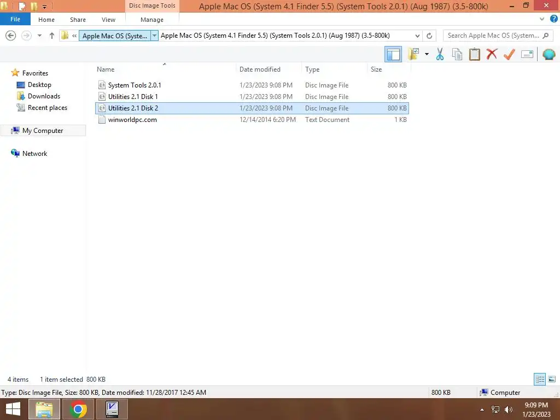Go back with the Back arrow

tap(11, 36)
